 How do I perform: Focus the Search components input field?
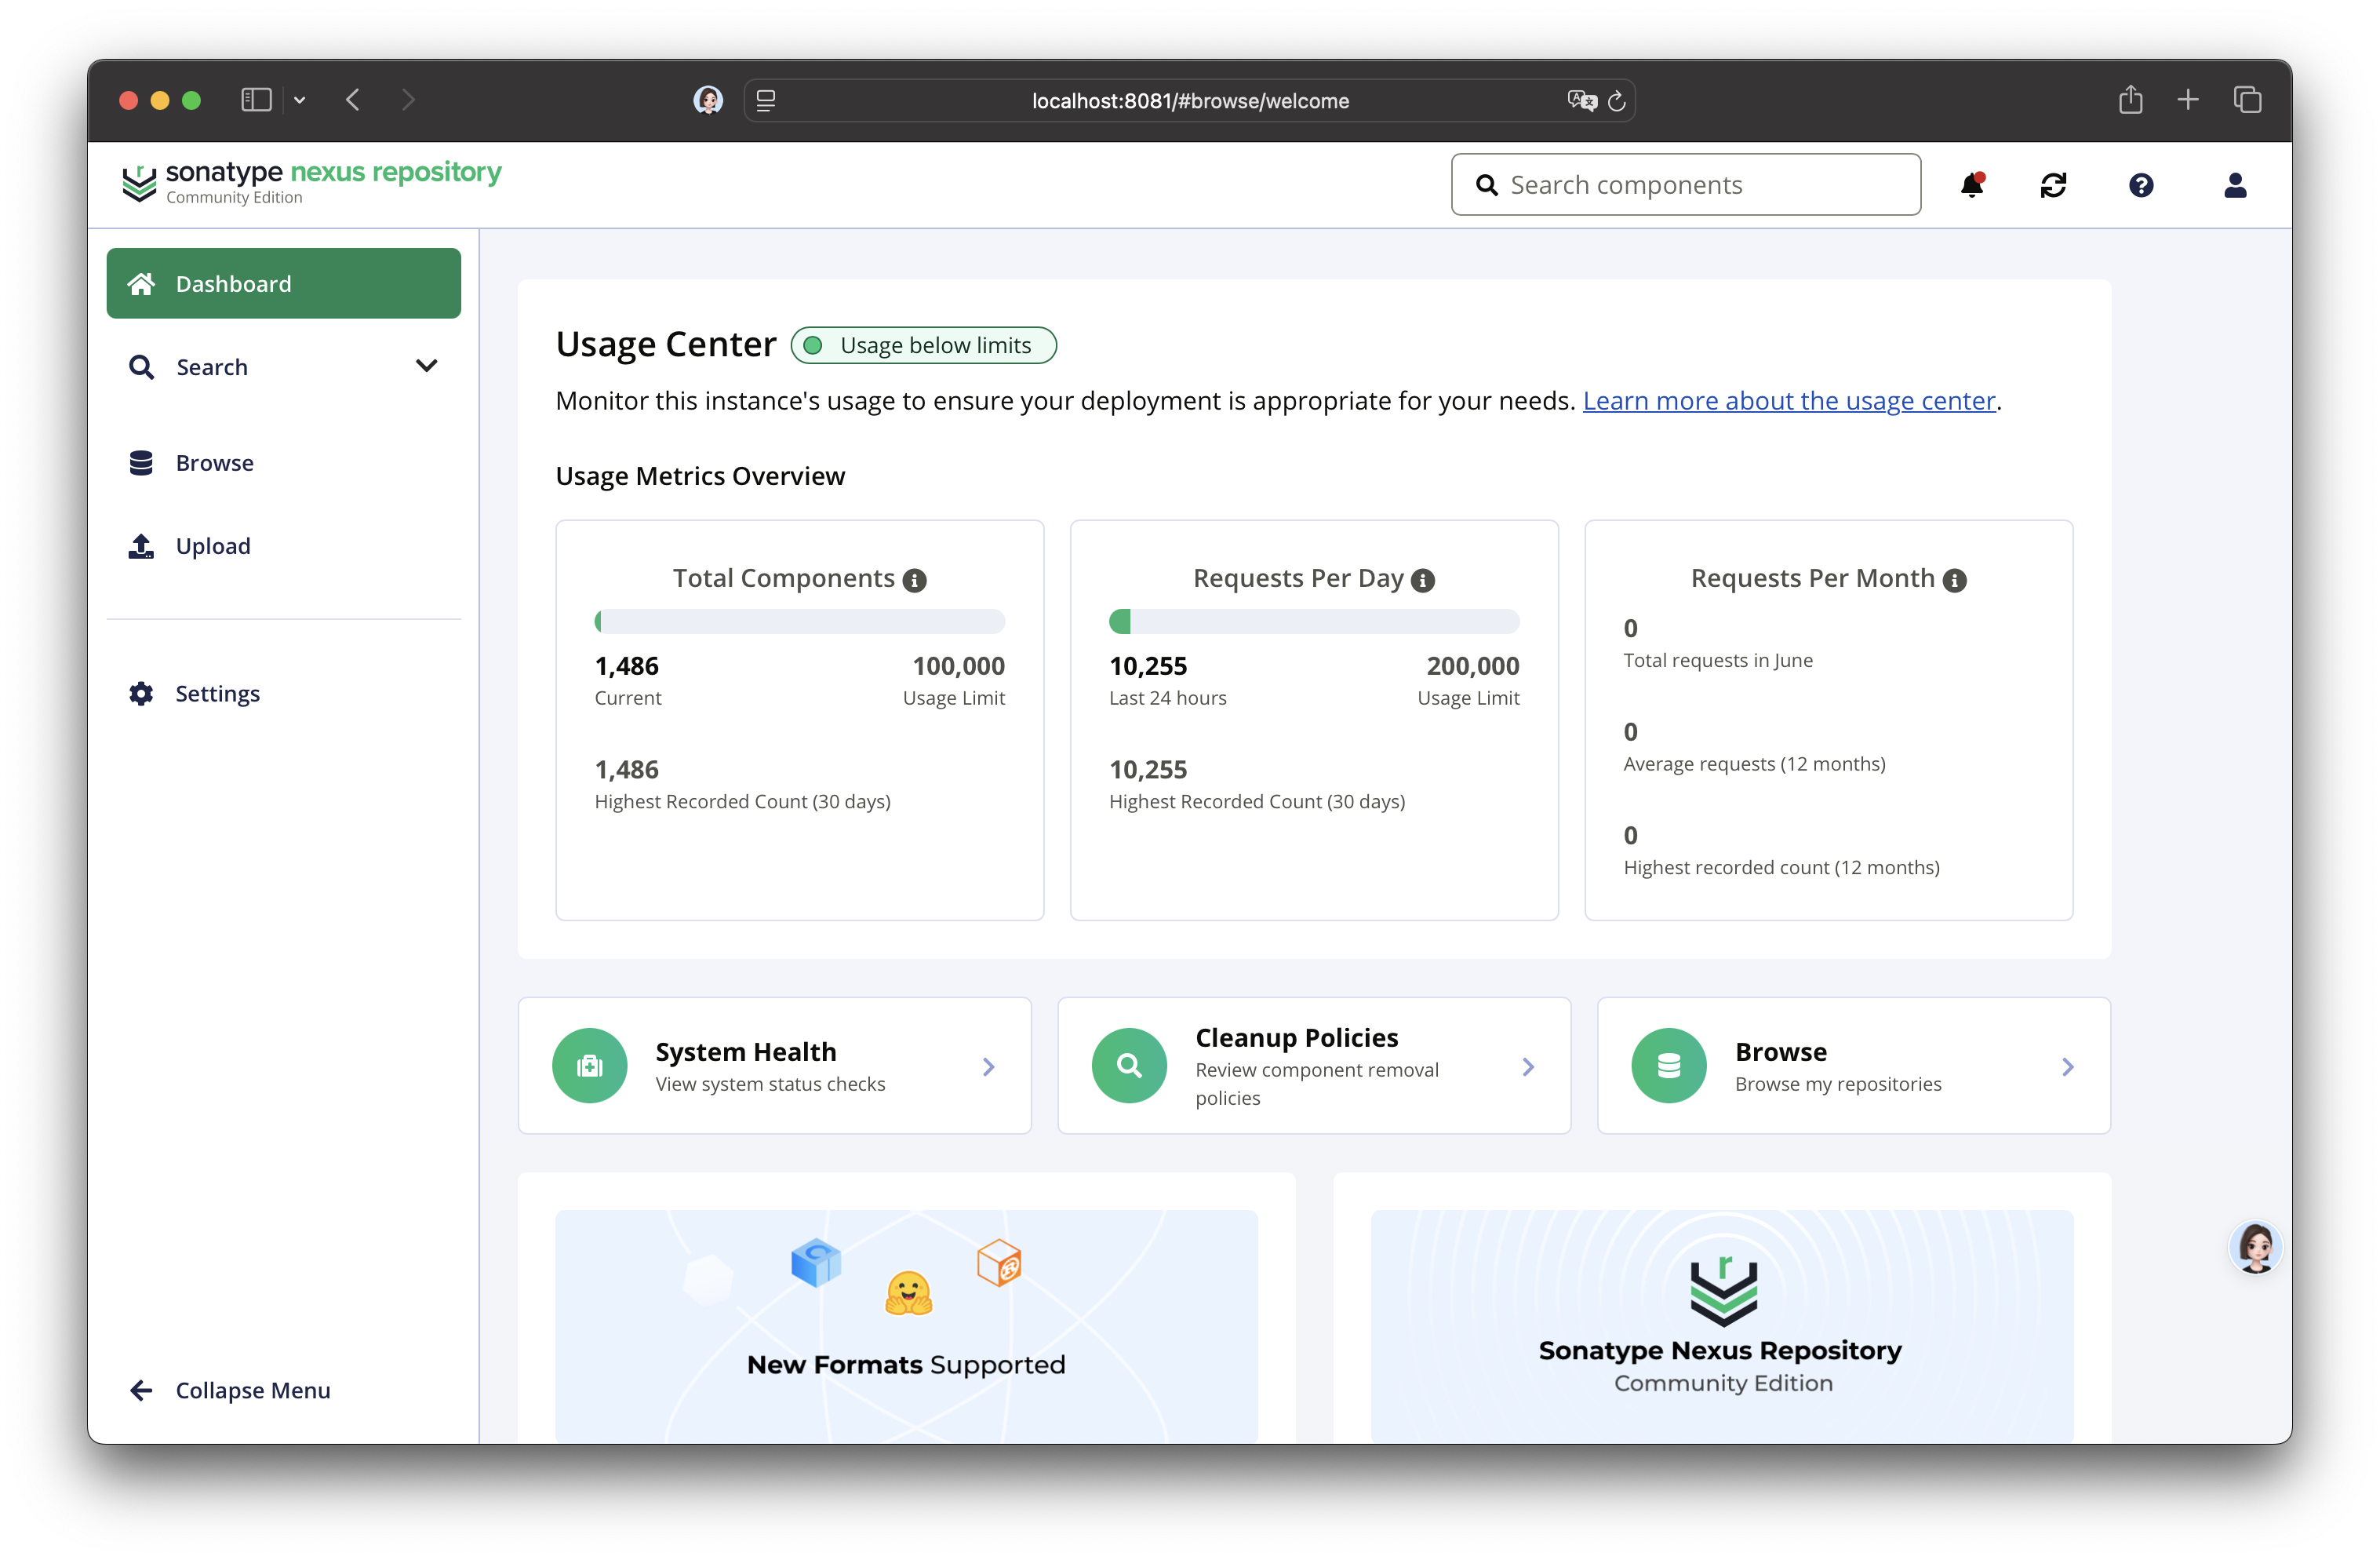[x=1686, y=185]
